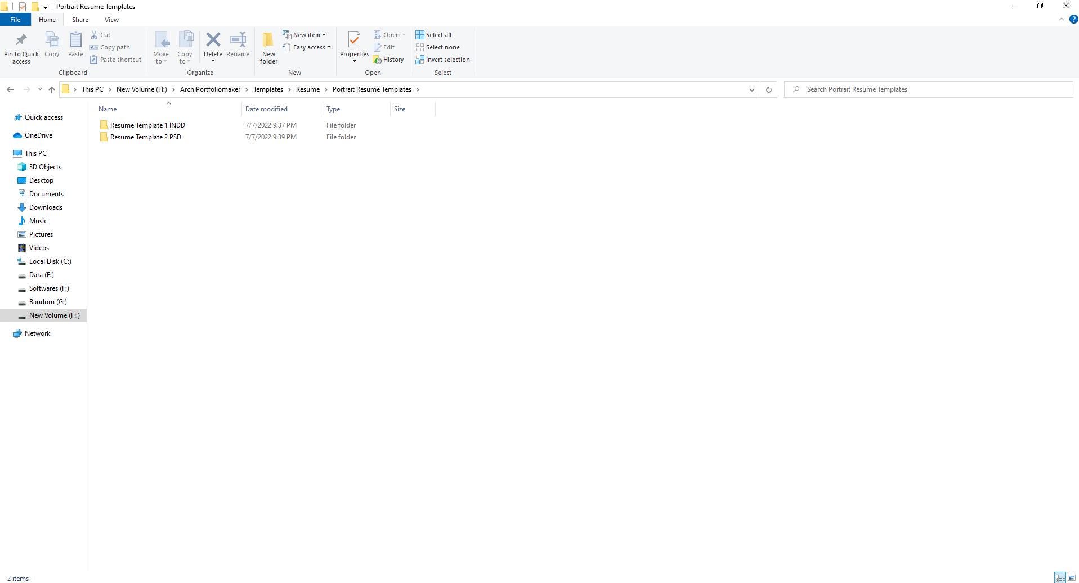Switch to details view in status bar

click(x=1059, y=578)
